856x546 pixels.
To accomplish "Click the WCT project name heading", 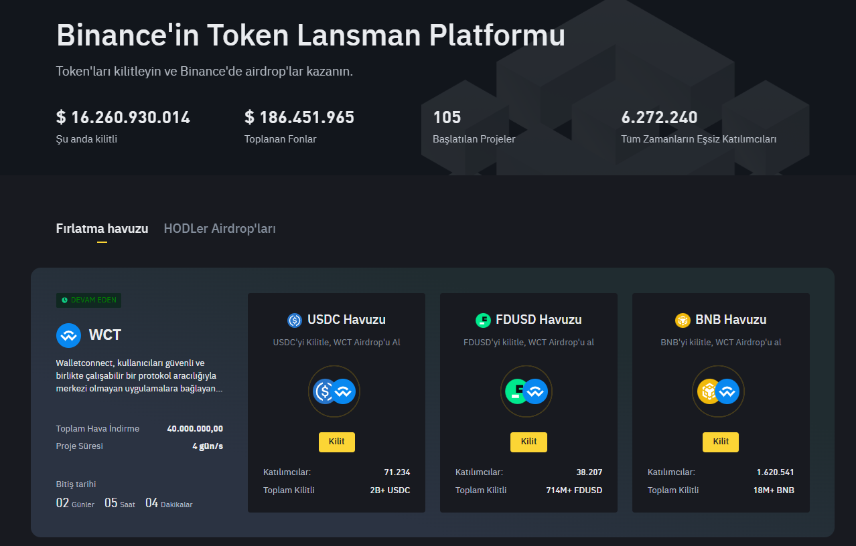I will click(106, 335).
